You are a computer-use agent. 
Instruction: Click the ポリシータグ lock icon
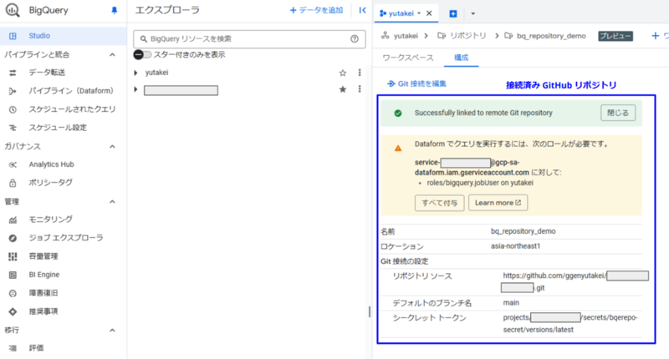click(13, 183)
